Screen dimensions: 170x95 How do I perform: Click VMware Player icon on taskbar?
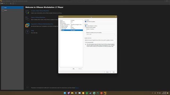(x=105, y=93)
